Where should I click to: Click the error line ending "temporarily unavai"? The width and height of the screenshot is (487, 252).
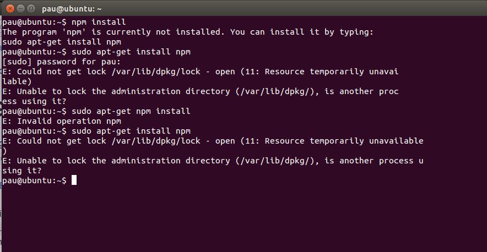click(201, 72)
